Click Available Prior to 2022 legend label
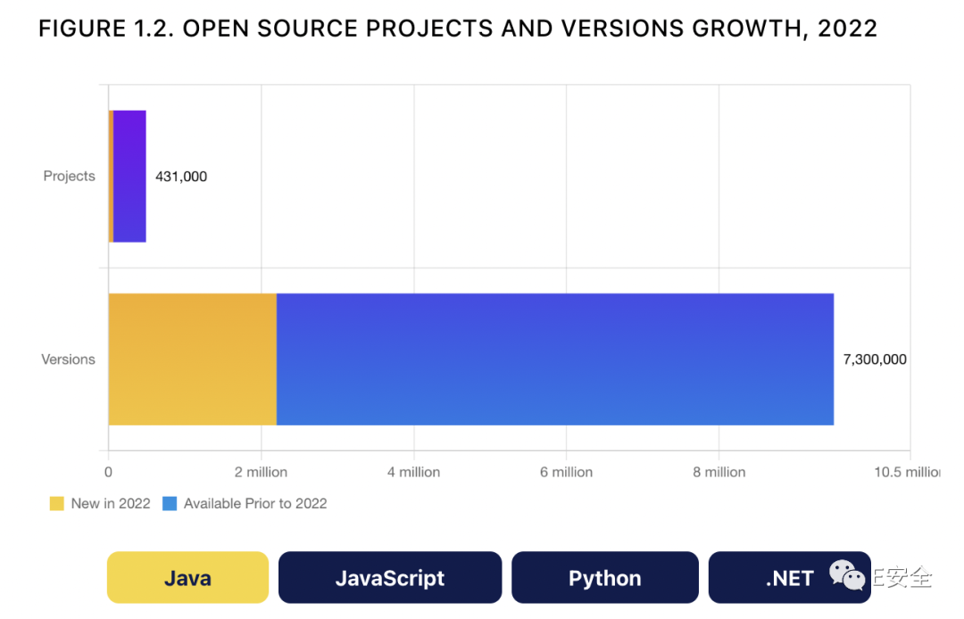Screen dimensions: 964x619 point(255,504)
